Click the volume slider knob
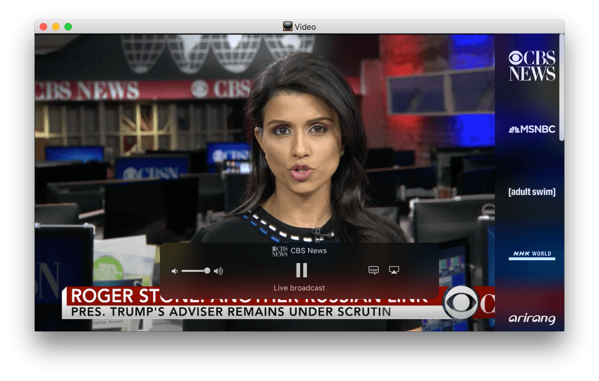This screenshot has width=599, height=381. [x=207, y=271]
